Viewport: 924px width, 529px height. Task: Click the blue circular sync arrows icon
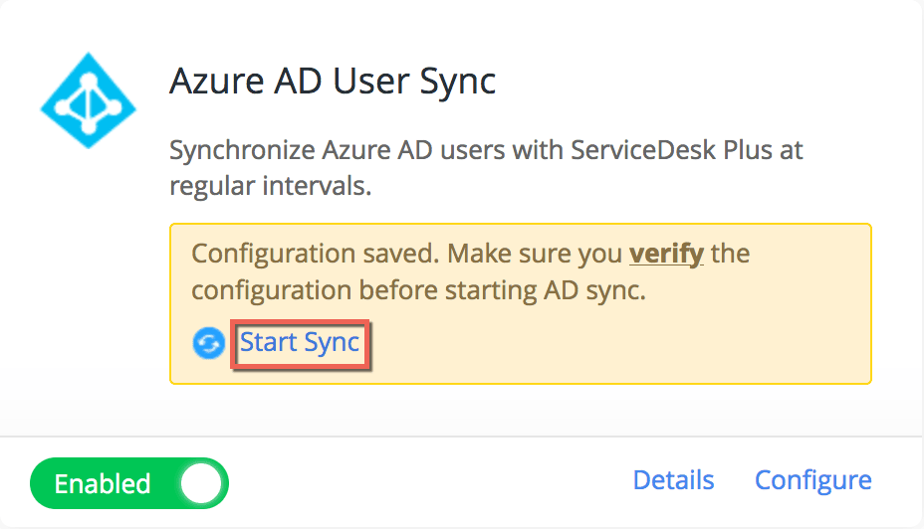pyautogui.click(x=208, y=344)
